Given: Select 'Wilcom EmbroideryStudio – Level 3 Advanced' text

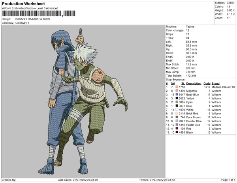Looking at the screenshot, I should 30,8.
